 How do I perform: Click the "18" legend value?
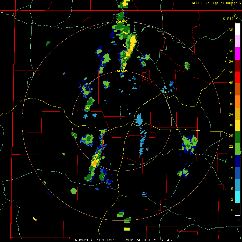(x=231, y=157)
